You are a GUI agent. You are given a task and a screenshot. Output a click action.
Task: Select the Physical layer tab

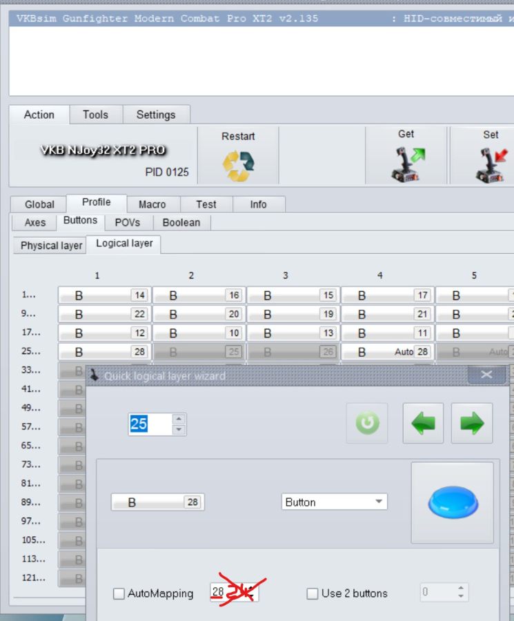tap(51, 246)
